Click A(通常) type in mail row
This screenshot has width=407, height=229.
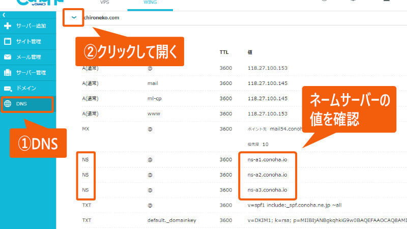tap(90, 83)
